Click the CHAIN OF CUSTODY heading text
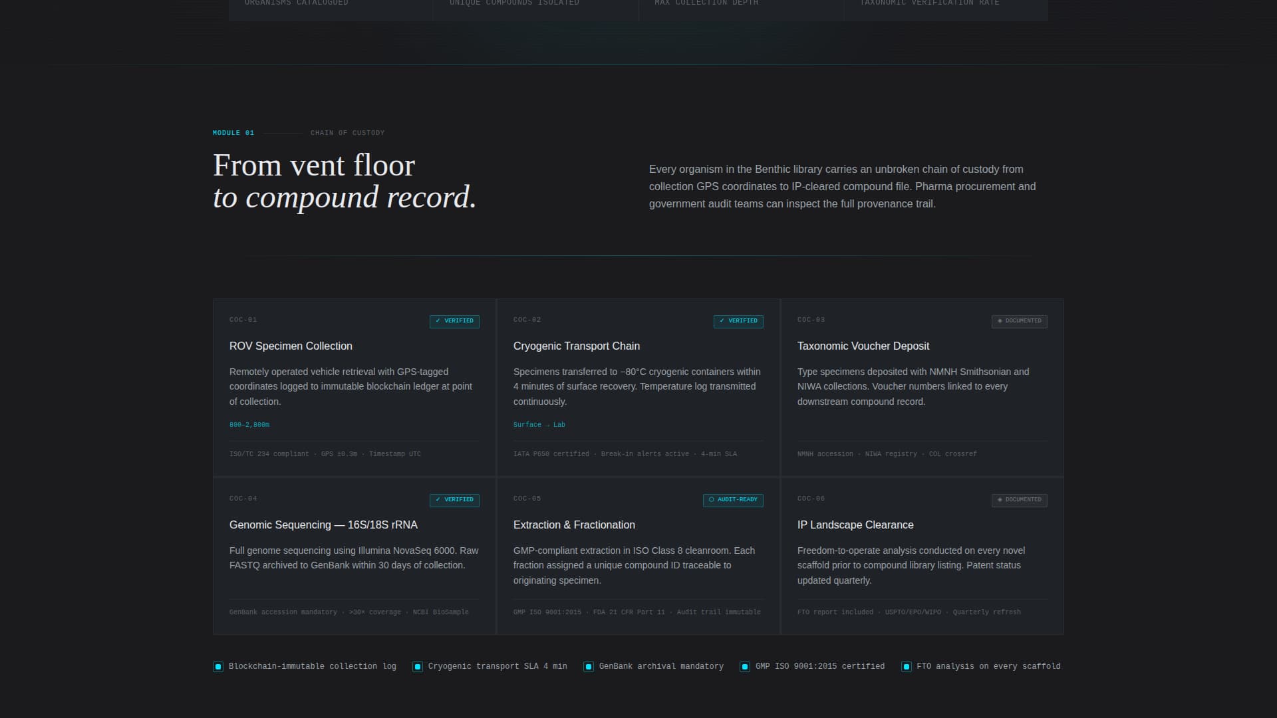This screenshot has width=1277, height=718. coord(348,132)
